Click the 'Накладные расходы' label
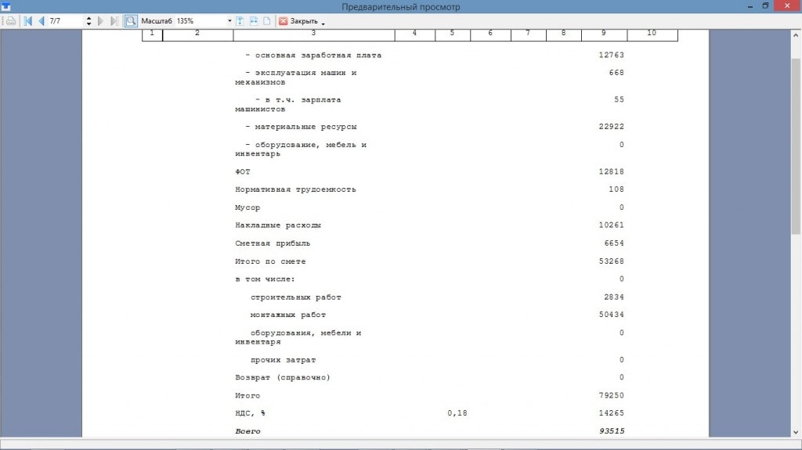The height and width of the screenshot is (450, 802). tap(278, 225)
